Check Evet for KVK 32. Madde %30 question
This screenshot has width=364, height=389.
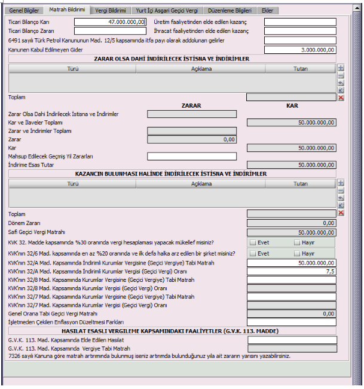[x=253, y=242]
